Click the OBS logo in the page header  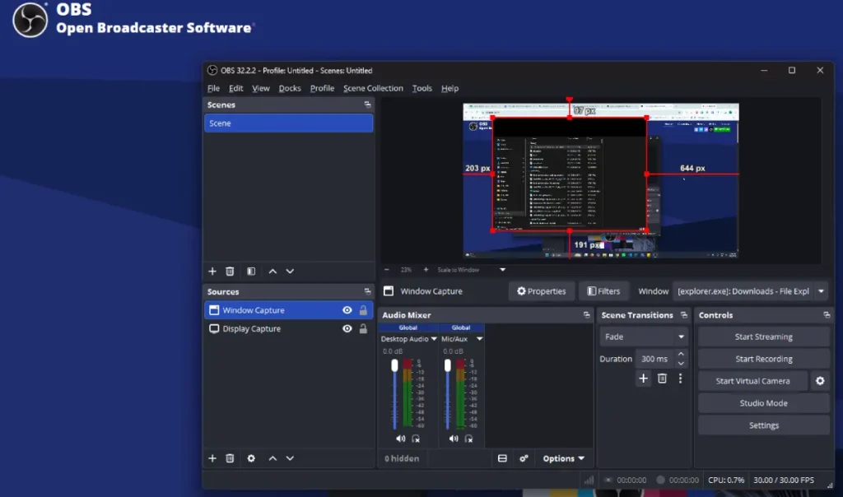pos(30,20)
